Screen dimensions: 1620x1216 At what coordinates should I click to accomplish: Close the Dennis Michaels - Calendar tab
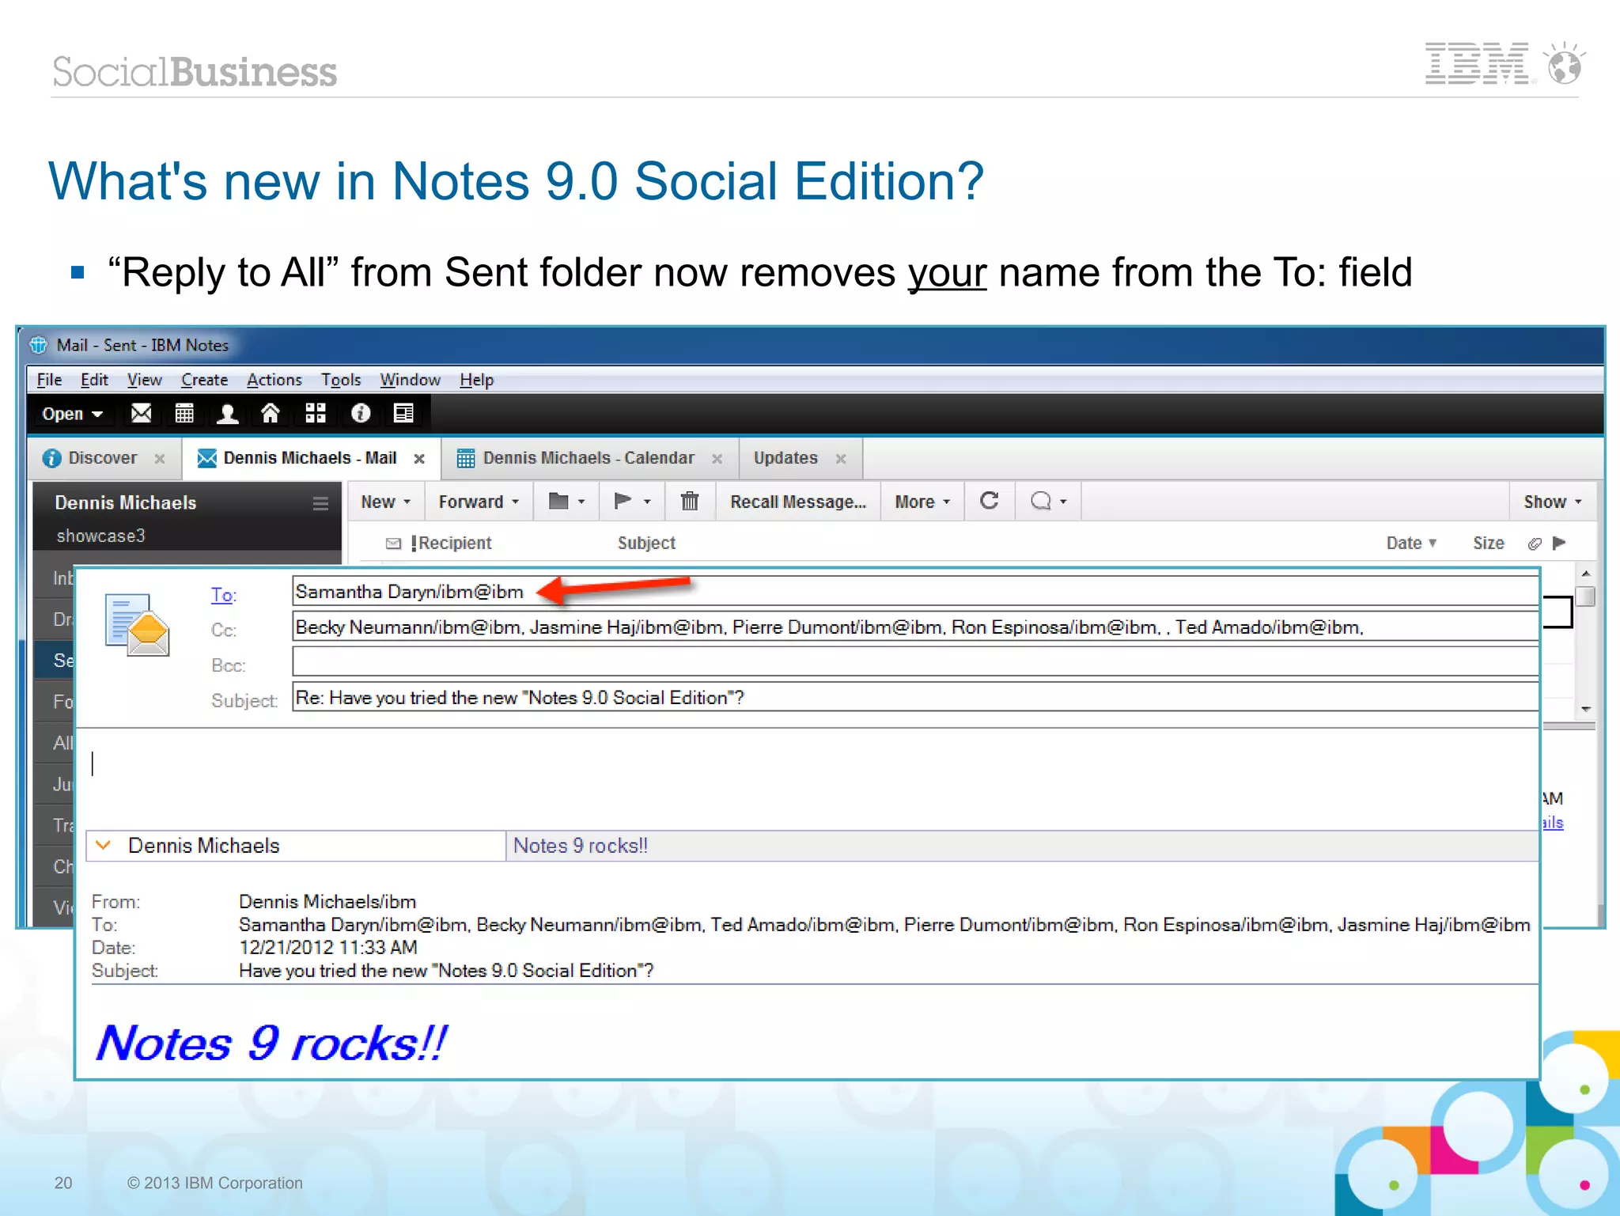(717, 459)
